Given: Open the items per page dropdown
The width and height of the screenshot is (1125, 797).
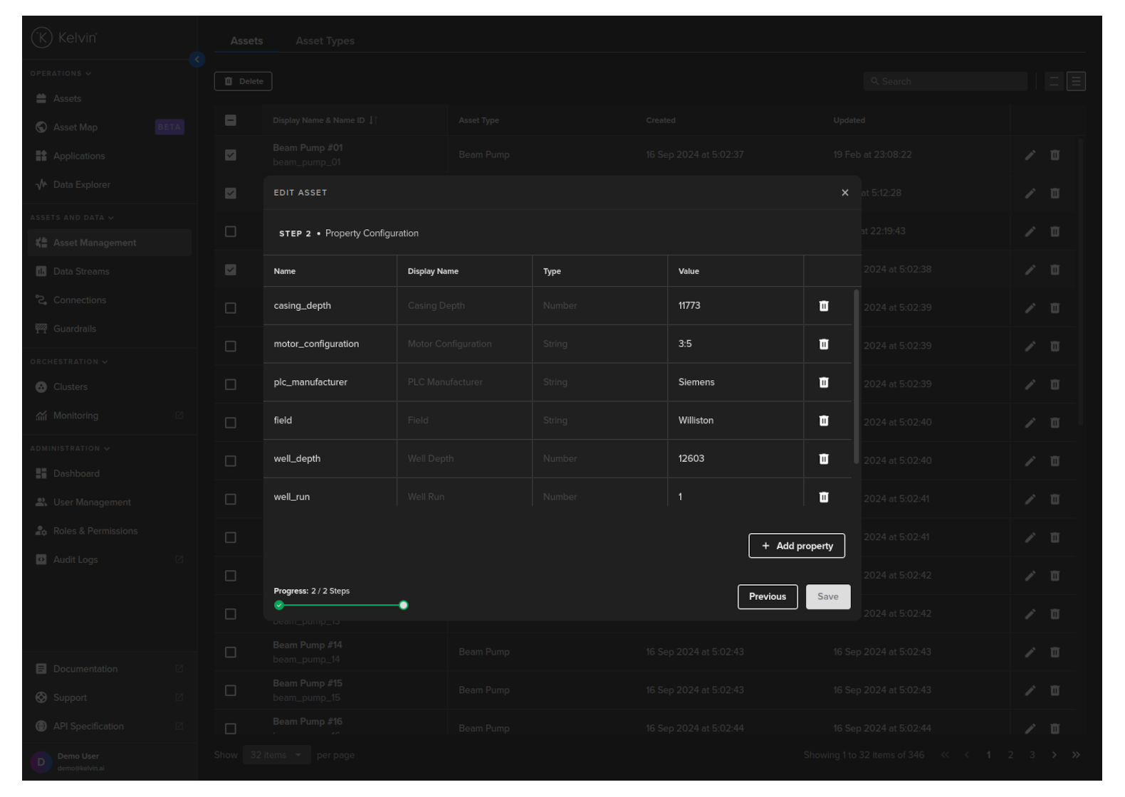Looking at the screenshot, I should [x=276, y=755].
